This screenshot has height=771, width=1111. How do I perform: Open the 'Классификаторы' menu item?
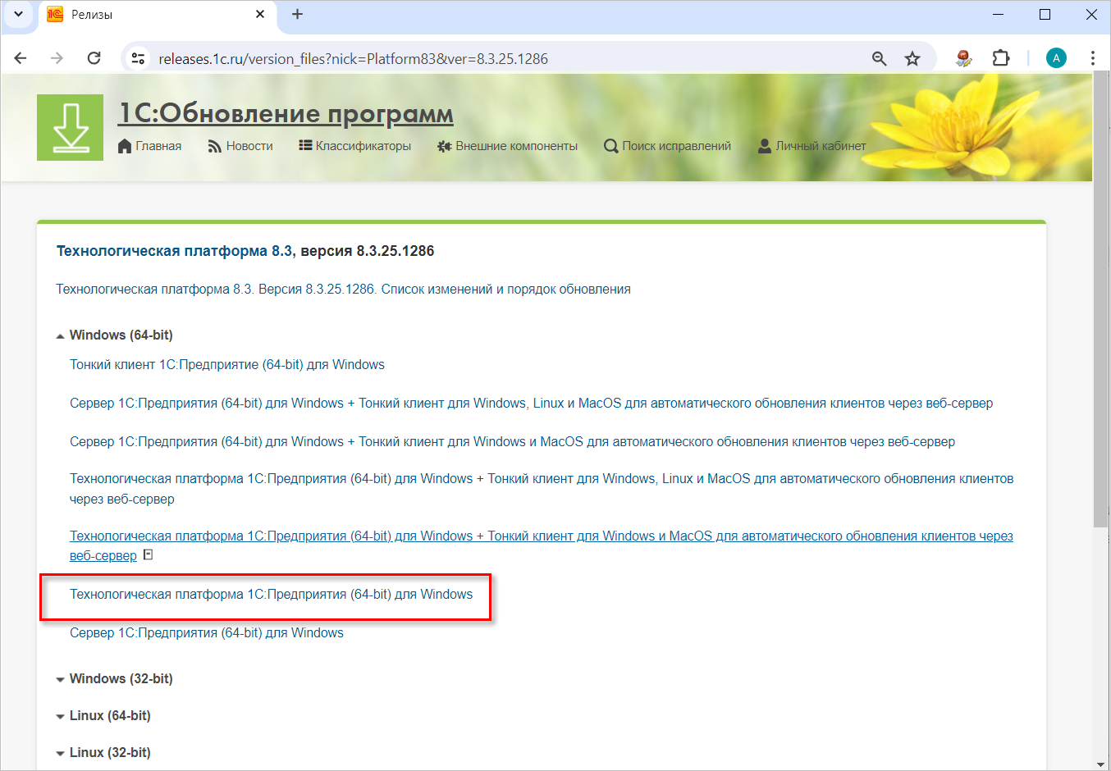pyautogui.click(x=354, y=146)
